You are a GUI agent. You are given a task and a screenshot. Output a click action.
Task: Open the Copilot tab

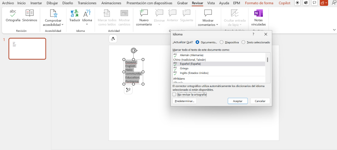click(x=285, y=3)
